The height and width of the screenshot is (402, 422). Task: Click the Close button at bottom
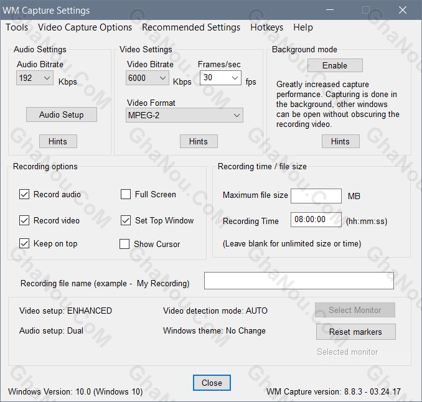pyautogui.click(x=212, y=383)
